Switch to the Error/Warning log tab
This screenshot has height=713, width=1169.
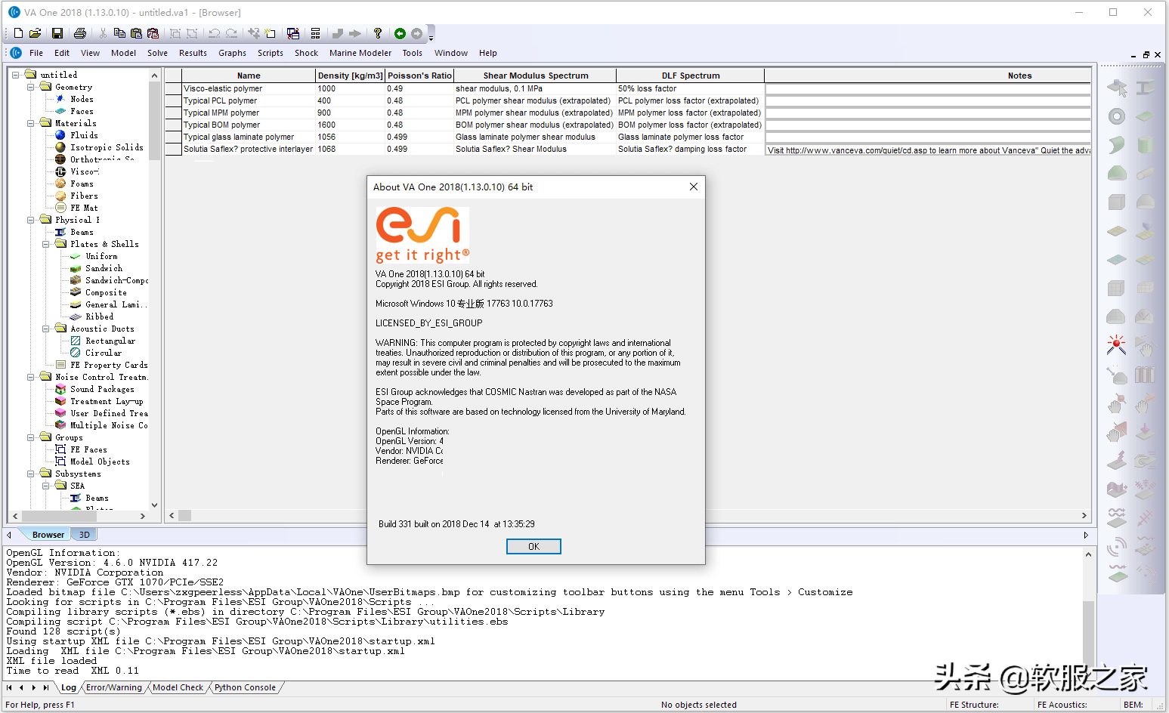pyautogui.click(x=114, y=687)
